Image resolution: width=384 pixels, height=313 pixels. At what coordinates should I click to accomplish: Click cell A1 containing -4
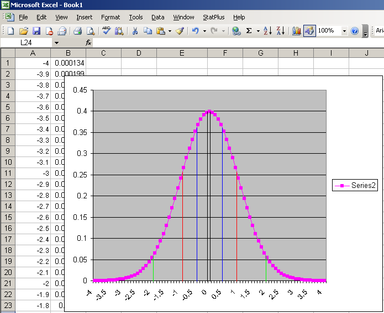click(33, 63)
